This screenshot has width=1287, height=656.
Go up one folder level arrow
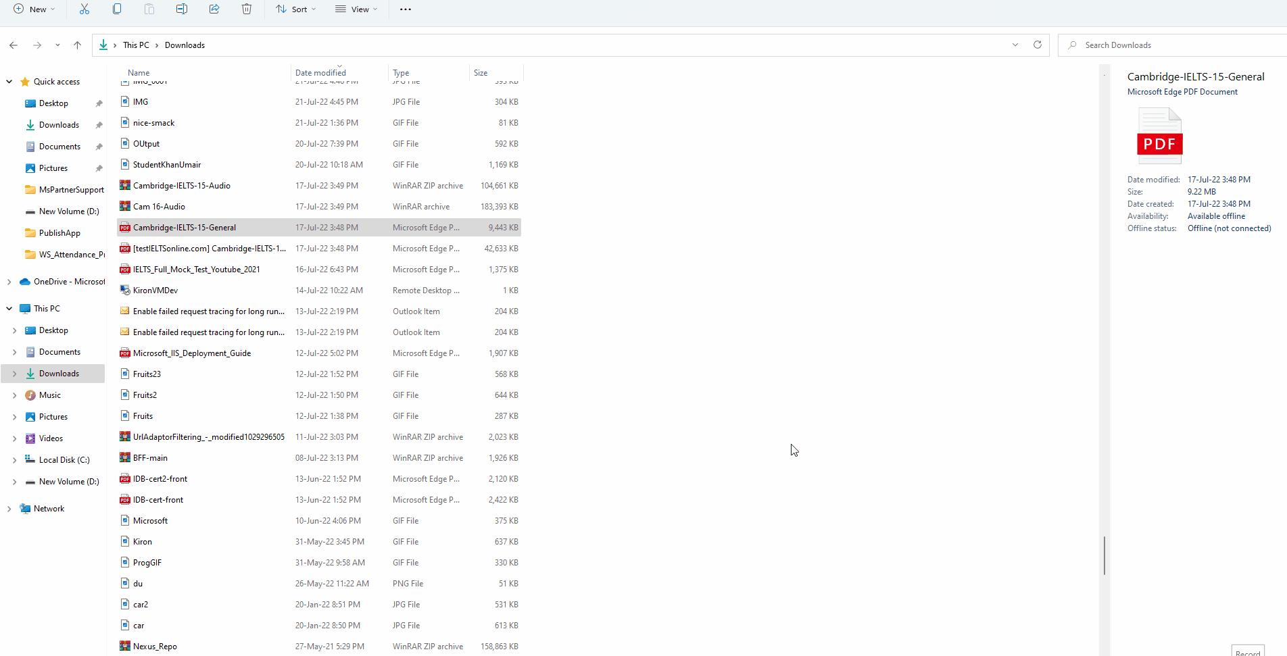pos(77,45)
